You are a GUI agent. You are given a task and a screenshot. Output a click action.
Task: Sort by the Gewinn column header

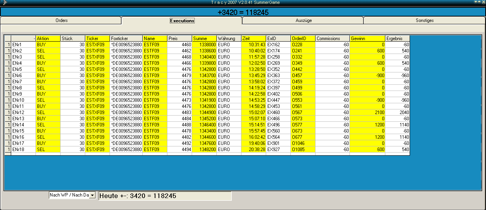tap(367, 39)
